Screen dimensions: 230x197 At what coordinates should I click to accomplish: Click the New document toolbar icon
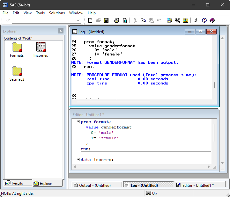point(90,20)
